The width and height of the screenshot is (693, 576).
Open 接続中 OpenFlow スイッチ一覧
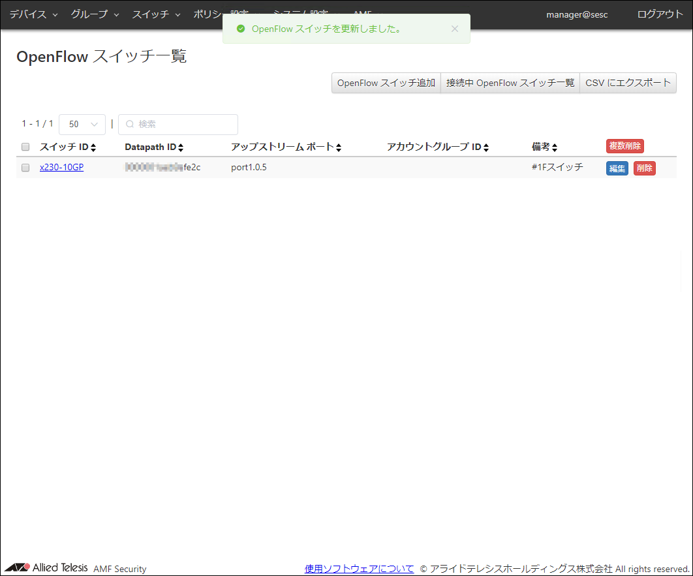[x=510, y=83]
